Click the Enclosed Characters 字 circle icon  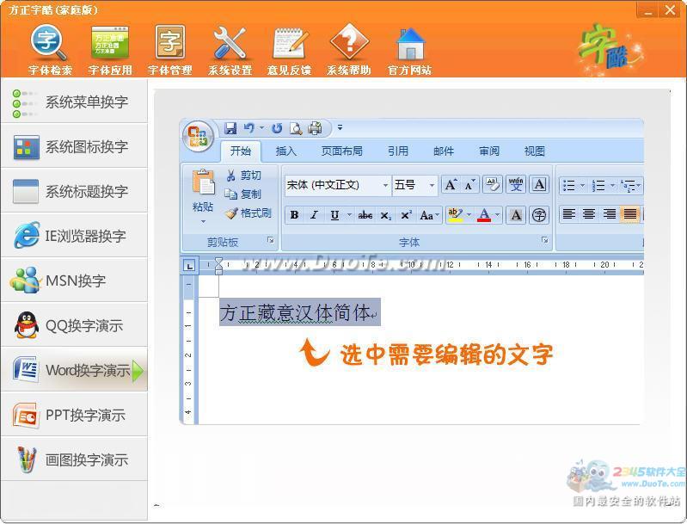[539, 215]
